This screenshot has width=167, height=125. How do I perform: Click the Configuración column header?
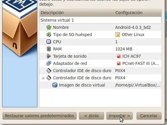point(138,13)
